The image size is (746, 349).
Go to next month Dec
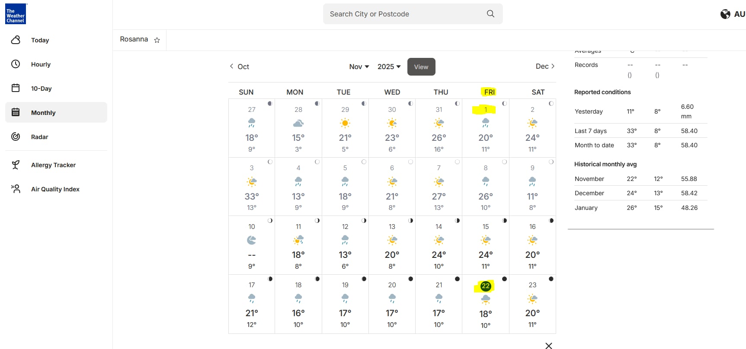coord(545,67)
